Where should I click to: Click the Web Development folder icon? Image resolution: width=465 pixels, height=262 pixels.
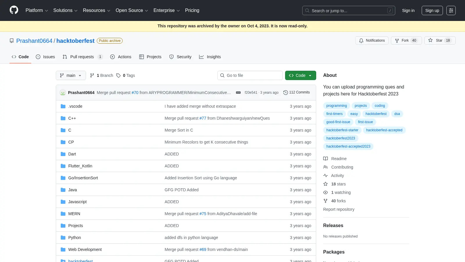coord(63,249)
